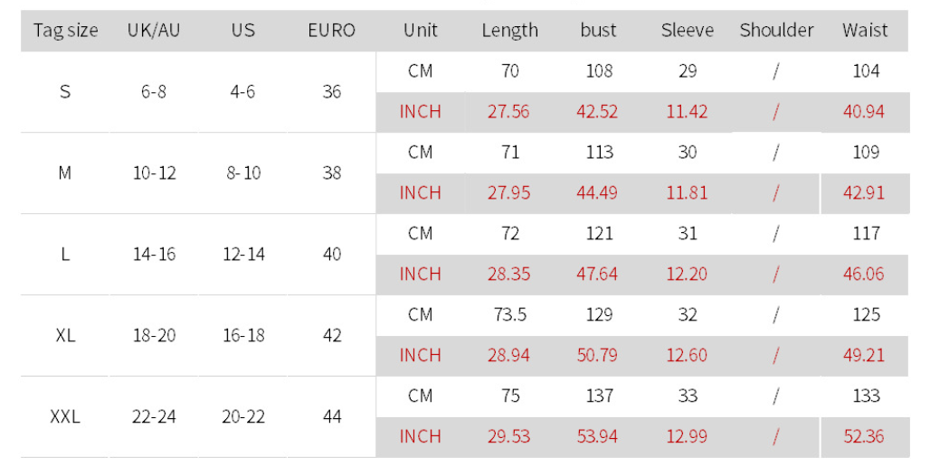Click the EURO column header
Screen dimensions: 949x466
point(332,30)
